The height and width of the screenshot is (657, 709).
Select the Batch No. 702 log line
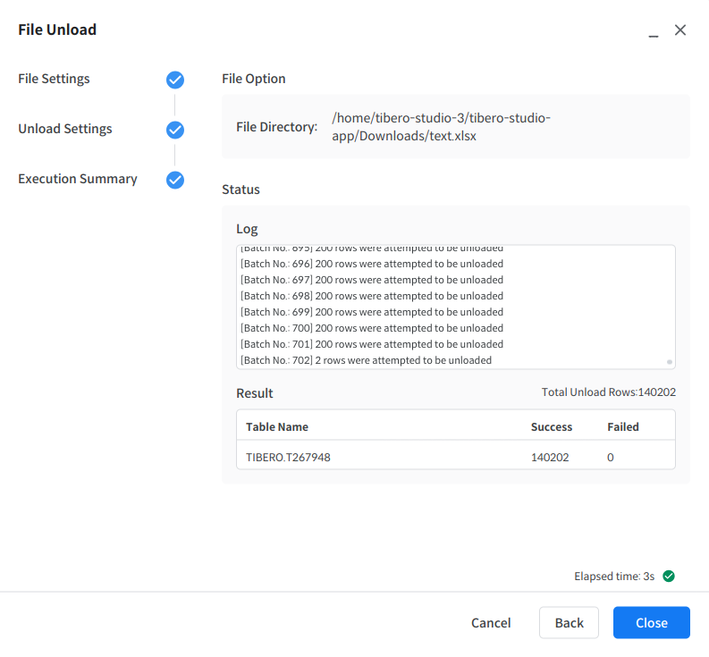pyautogui.click(x=366, y=360)
